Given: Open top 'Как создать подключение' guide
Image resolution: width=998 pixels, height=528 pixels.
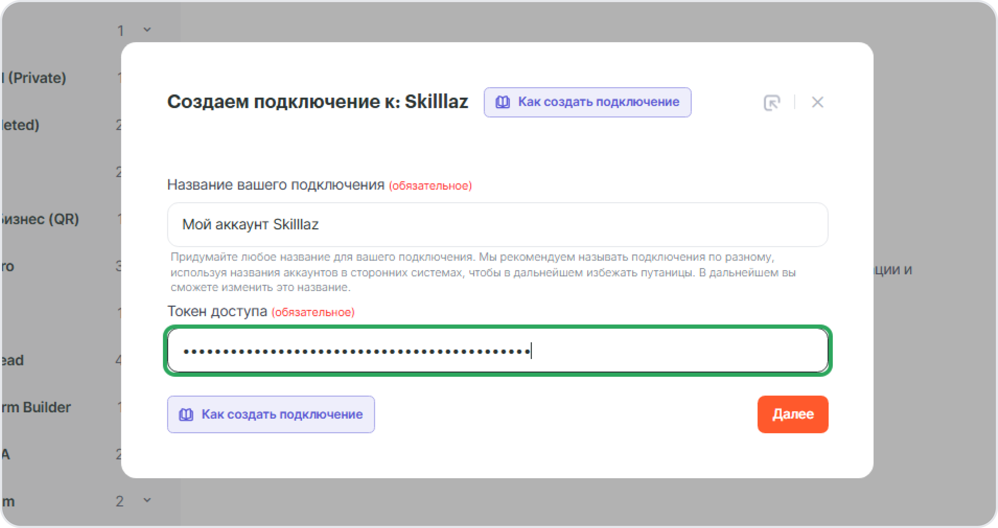Looking at the screenshot, I should click(x=587, y=102).
